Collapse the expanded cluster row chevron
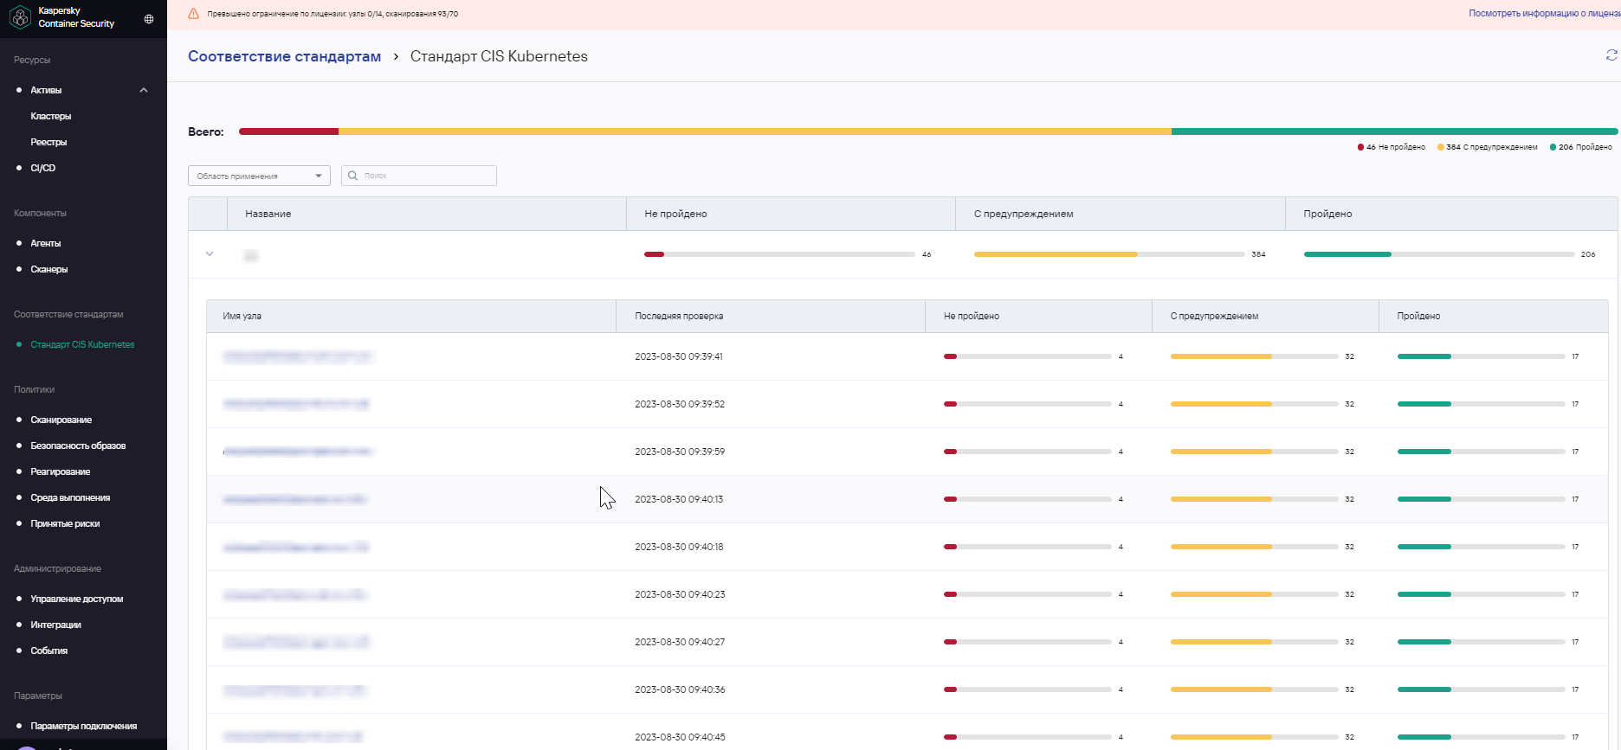 [210, 254]
